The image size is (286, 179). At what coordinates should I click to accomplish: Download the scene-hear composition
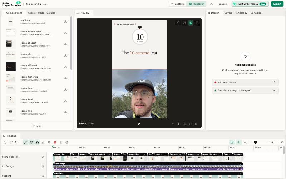65,89
